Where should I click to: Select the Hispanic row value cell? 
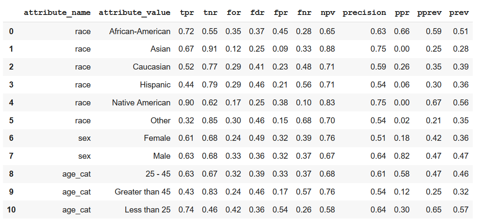[155, 85]
